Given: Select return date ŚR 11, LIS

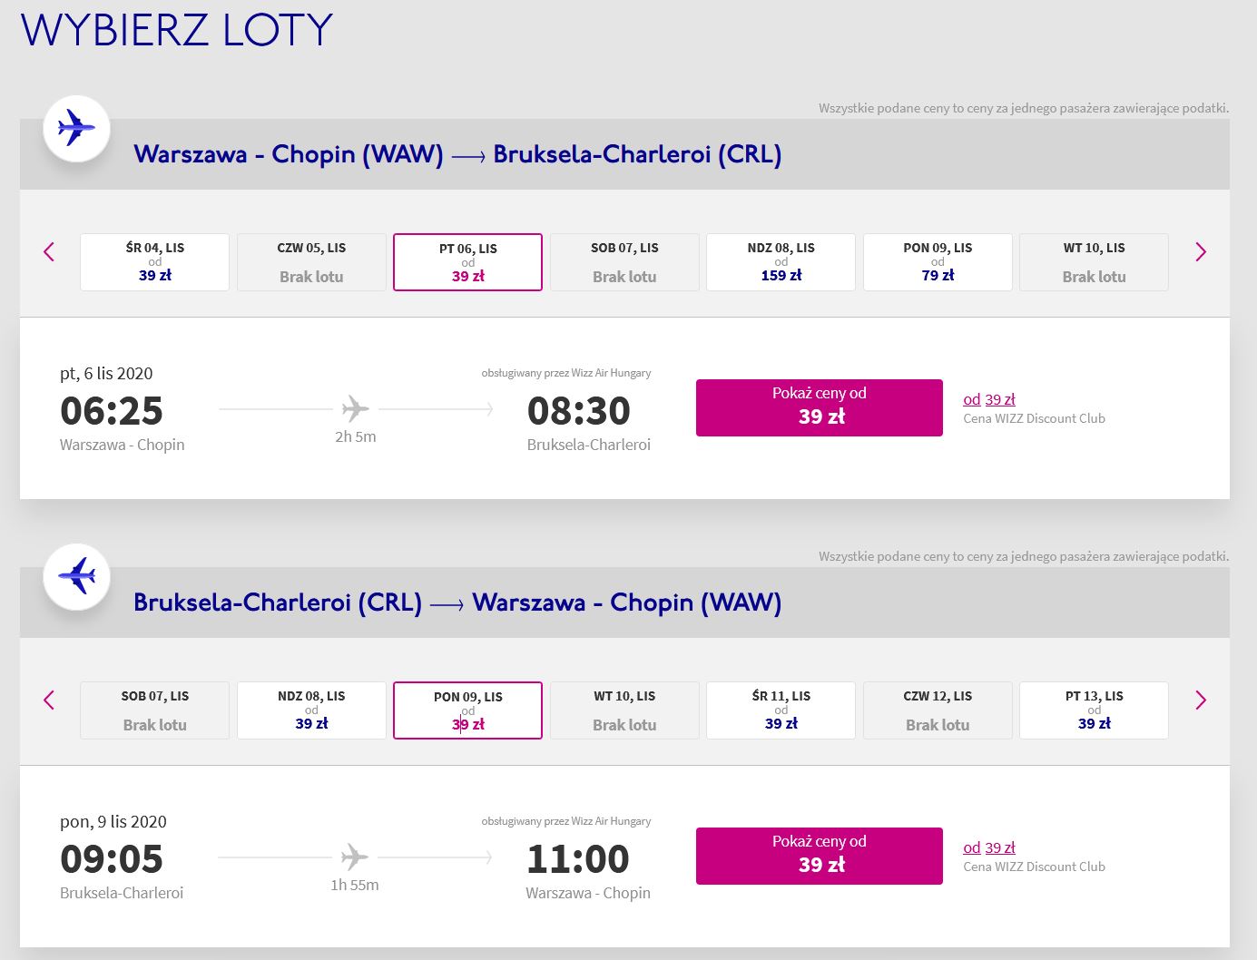Looking at the screenshot, I should pos(781,710).
